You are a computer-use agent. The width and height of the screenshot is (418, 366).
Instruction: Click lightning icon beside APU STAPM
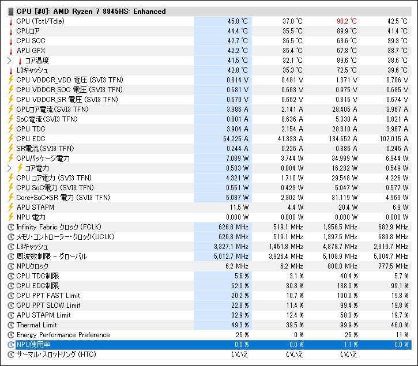coord(11,207)
